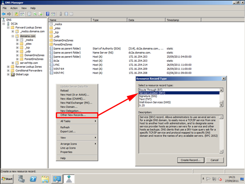Open Server Manager from the taskbar
The height and width of the screenshot is (184, 245).
tap(21, 179)
